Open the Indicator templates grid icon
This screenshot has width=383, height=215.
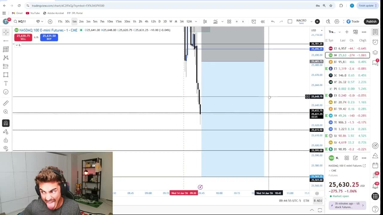coord(229,21)
